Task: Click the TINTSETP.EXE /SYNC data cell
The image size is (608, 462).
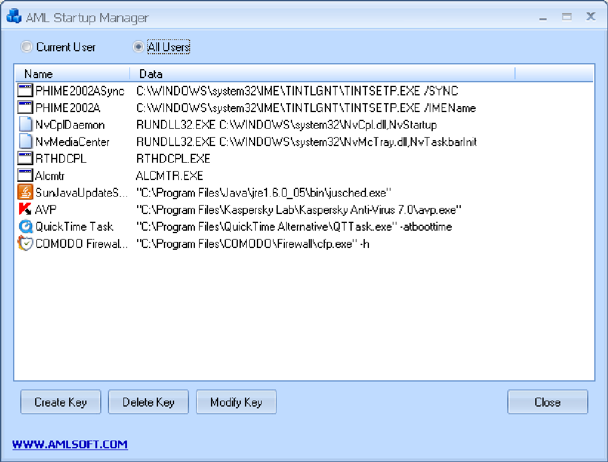Action: click(297, 91)
